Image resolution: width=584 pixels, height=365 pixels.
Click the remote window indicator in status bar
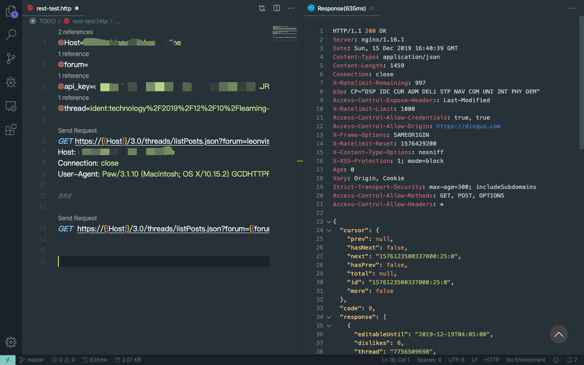(x=8, y=360)
